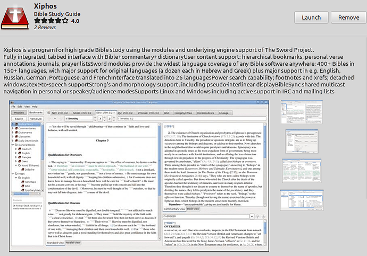Click the Xiphos title heading

coord(45,6)
